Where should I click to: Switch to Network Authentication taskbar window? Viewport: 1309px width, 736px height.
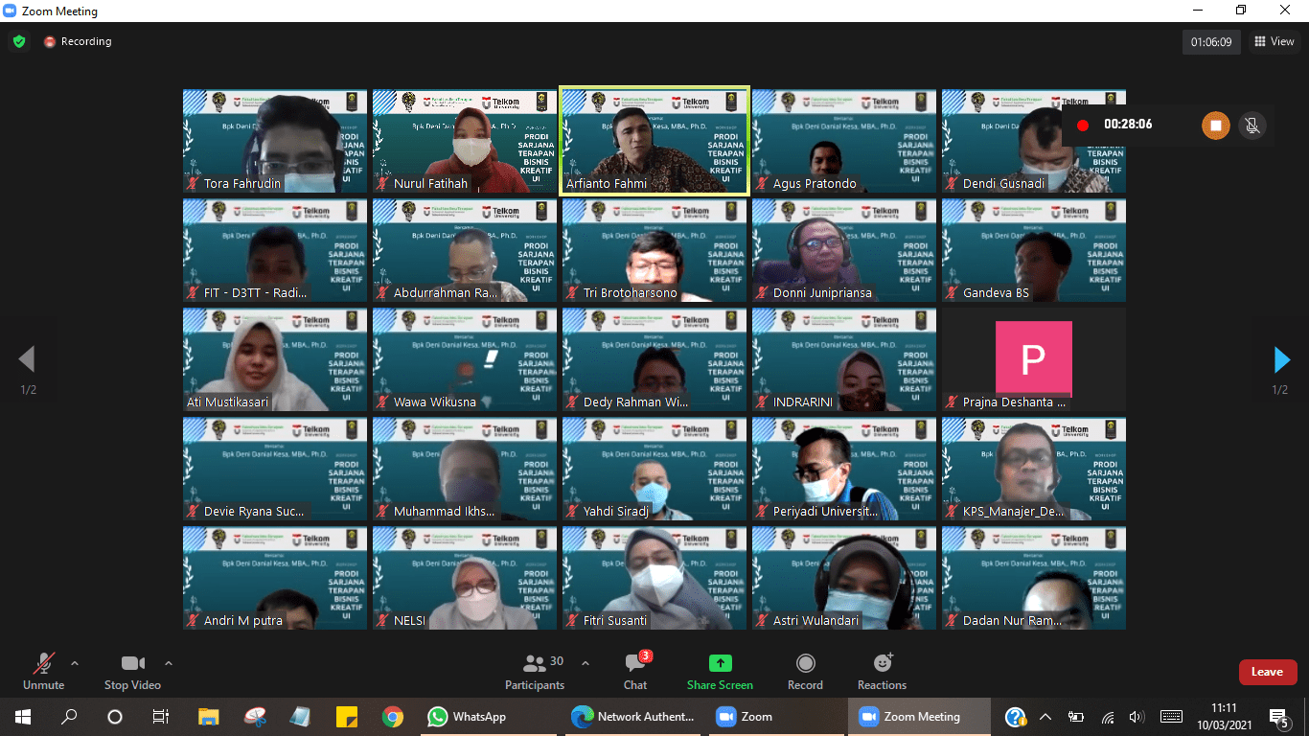(632, 717)
